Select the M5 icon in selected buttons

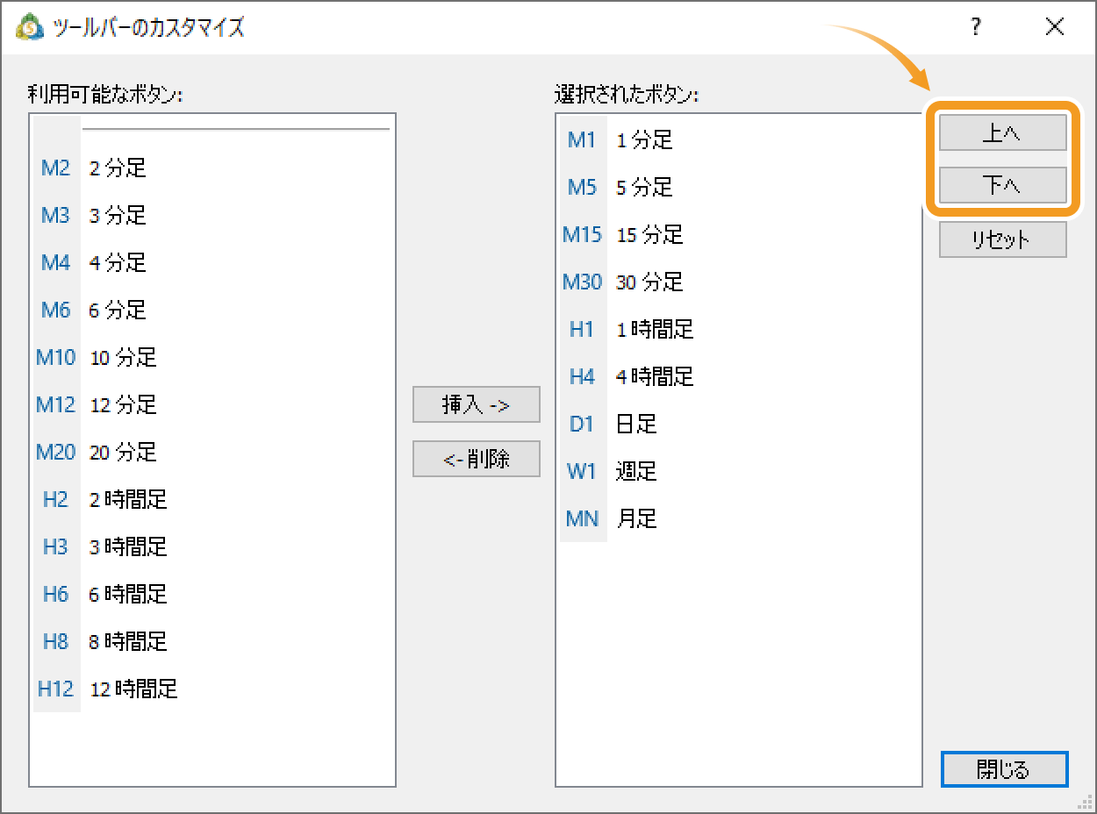tap(582, 188)
